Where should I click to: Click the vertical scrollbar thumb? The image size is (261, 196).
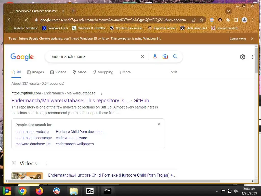(x=256, y=60)
